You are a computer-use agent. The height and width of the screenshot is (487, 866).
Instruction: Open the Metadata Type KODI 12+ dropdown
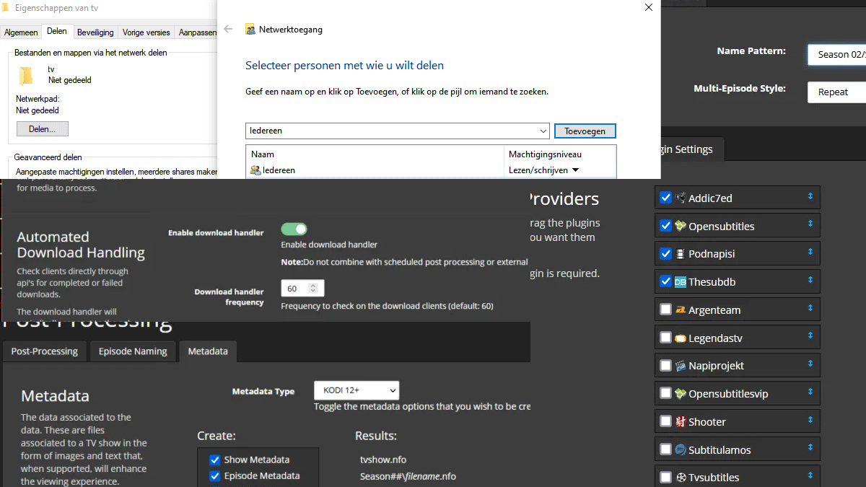pyautogui.click(x=356, y=390)
